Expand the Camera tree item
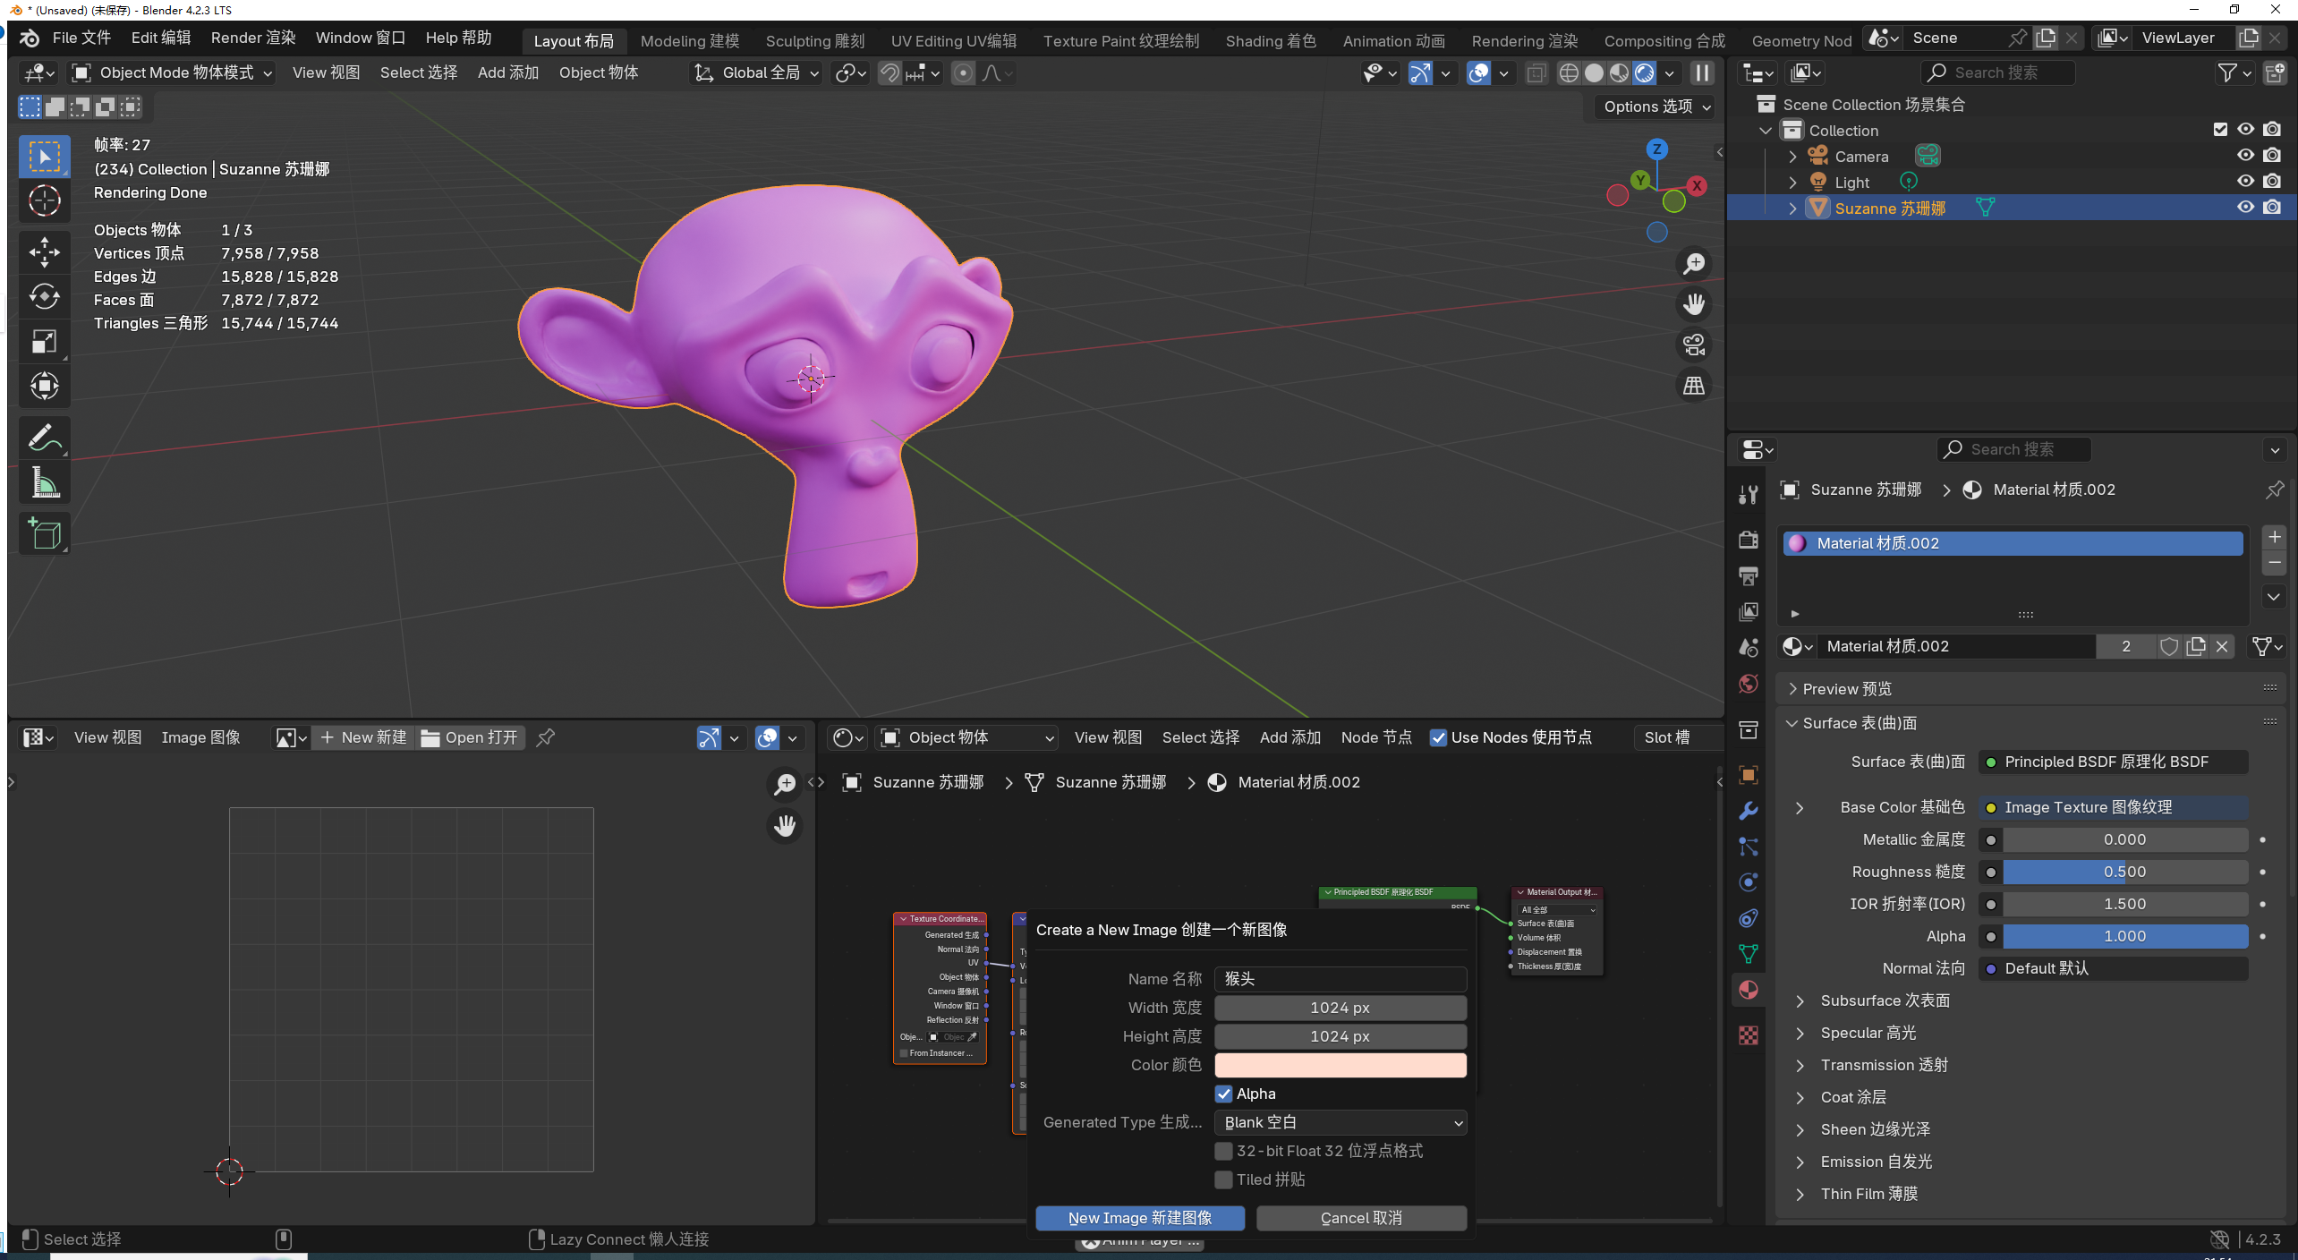Image resolution: width=2298 pixels, height=1260 pixels. [1792, 157]
